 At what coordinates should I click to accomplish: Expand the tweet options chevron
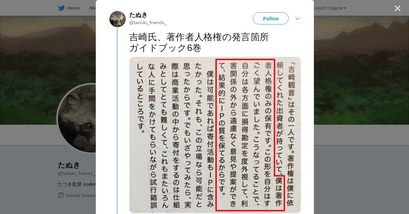298,19
